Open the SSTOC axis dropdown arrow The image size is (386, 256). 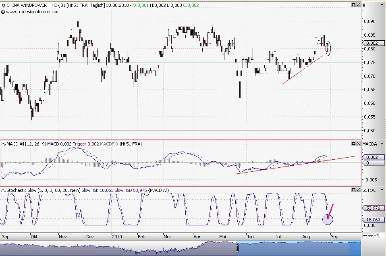382,190
